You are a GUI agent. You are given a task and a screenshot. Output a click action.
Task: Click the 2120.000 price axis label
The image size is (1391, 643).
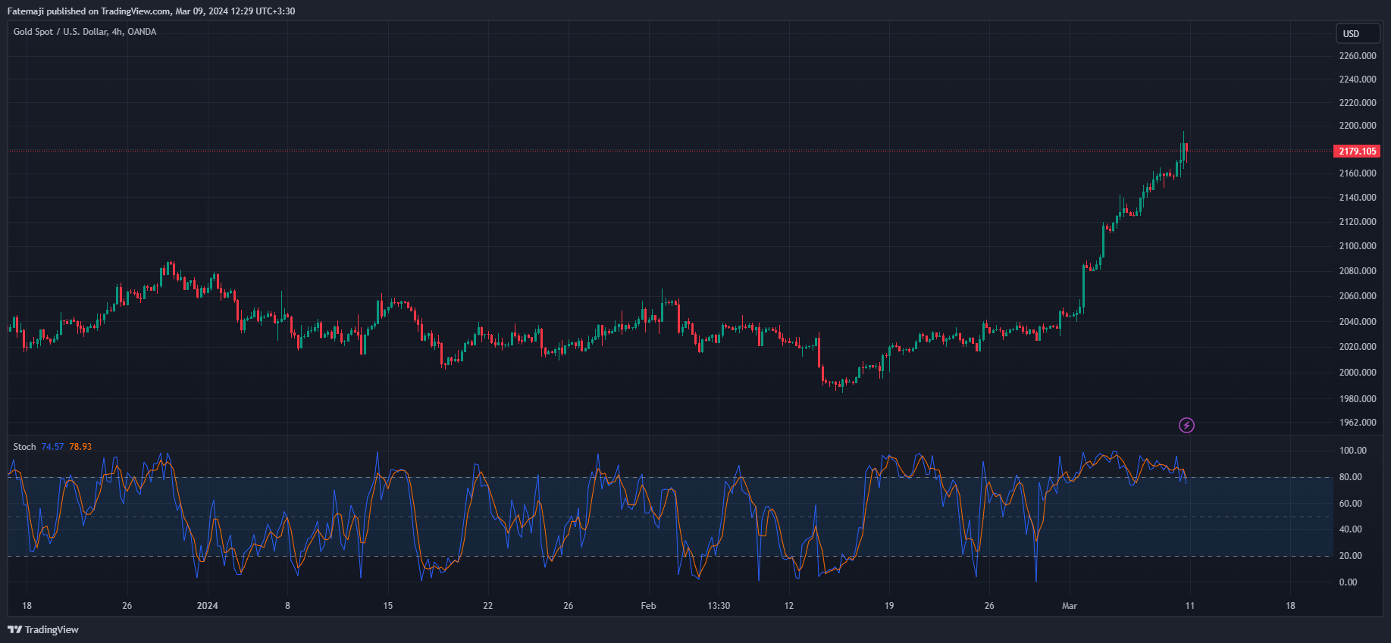click(x=1358, y=222)
